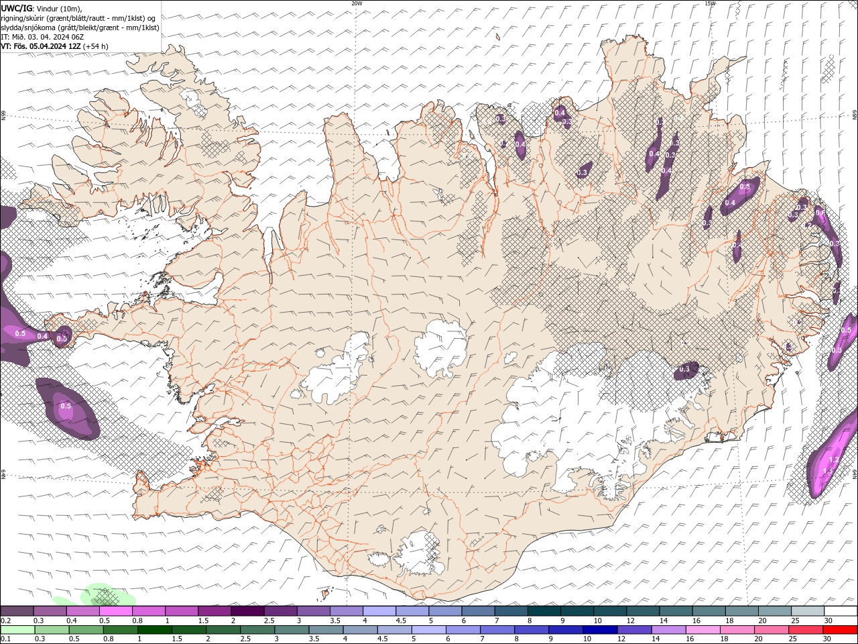Viewport: 858px width, 644px height.
Task: Click the 'IT: Mið. 03. 04. 2024 06Z' line
Action: 42,37
